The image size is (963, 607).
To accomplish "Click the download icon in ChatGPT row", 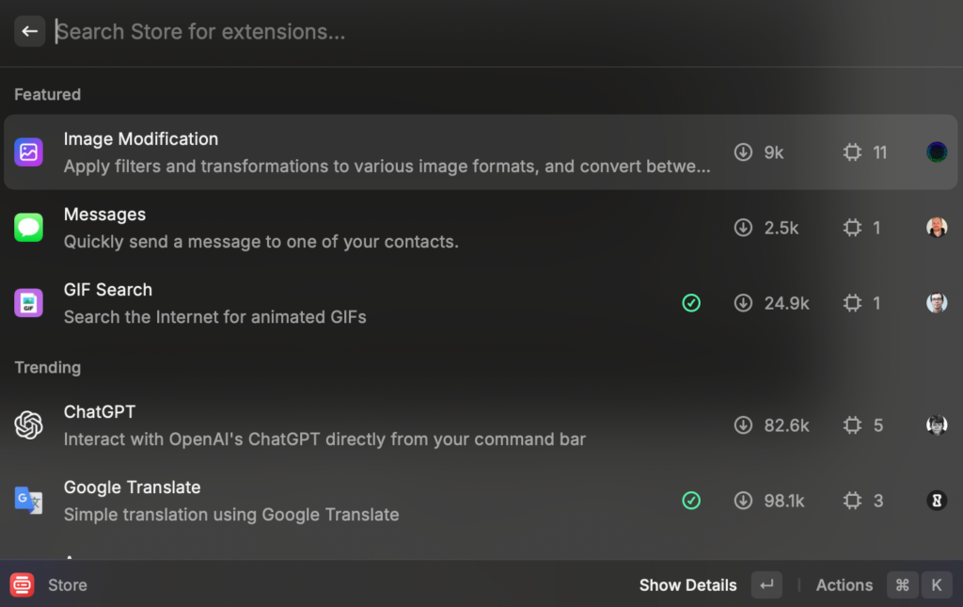I will (x=743, y=425).
